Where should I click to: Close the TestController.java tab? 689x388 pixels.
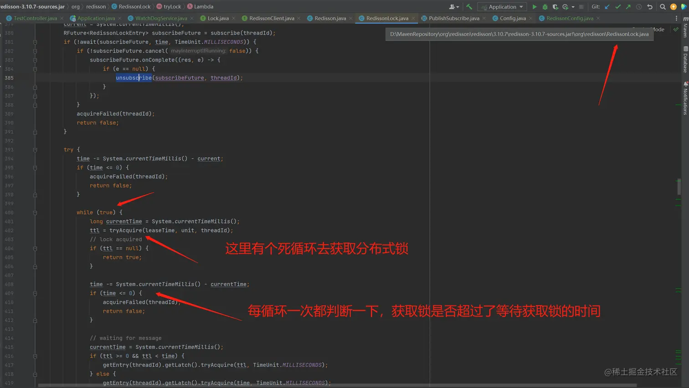(x=62, y=18)
